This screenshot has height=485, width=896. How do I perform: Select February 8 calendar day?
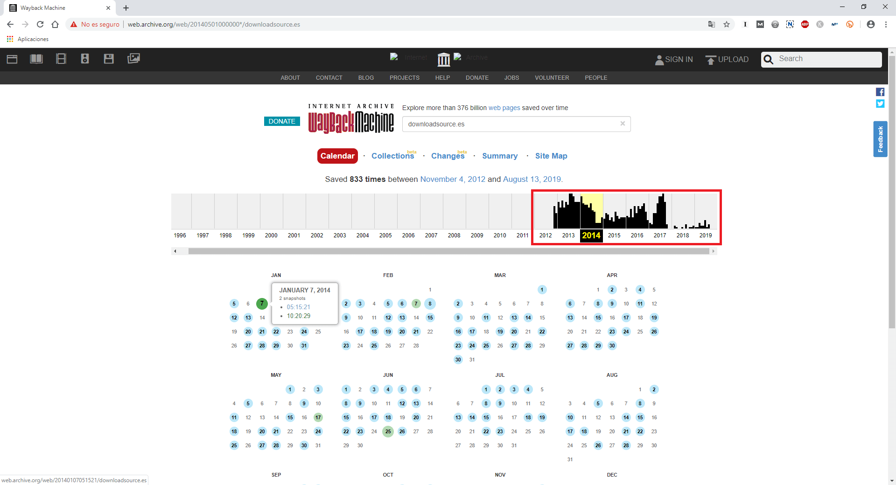point(430,304)
